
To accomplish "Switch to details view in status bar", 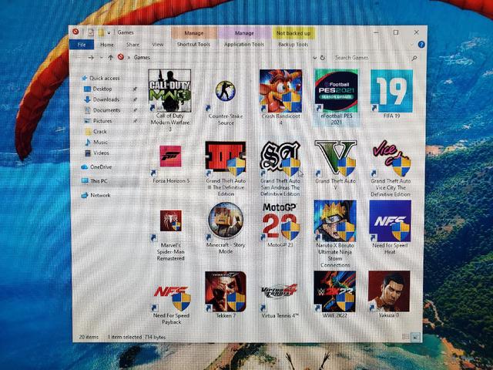I will (406, 337).
